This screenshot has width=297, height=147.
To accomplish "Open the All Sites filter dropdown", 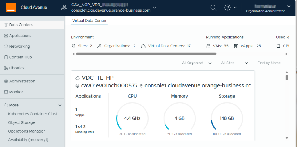I will pos(234,63).
